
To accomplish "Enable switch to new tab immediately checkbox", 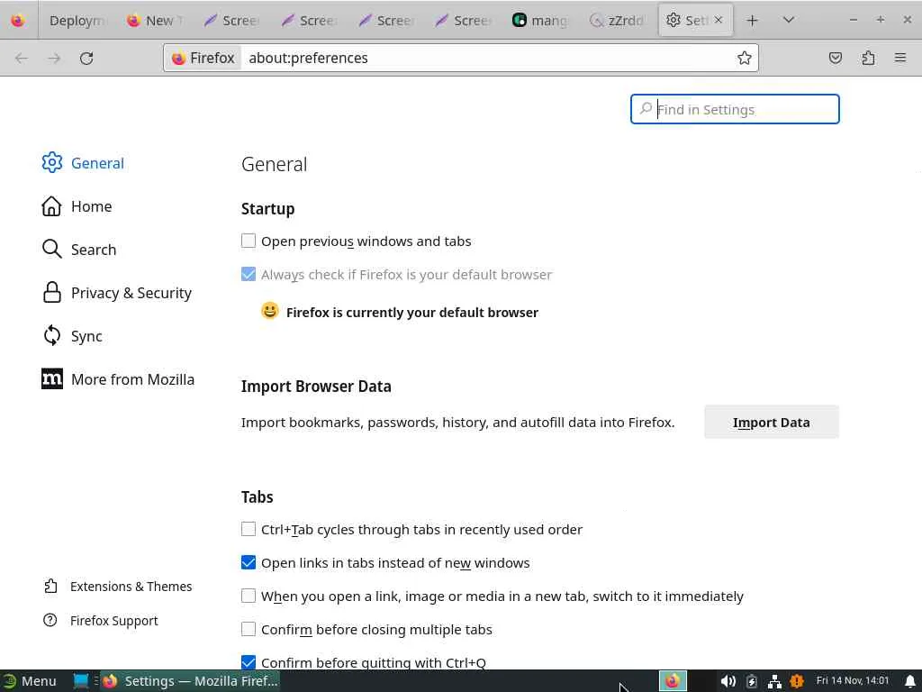I will click(x=249, y=596).
